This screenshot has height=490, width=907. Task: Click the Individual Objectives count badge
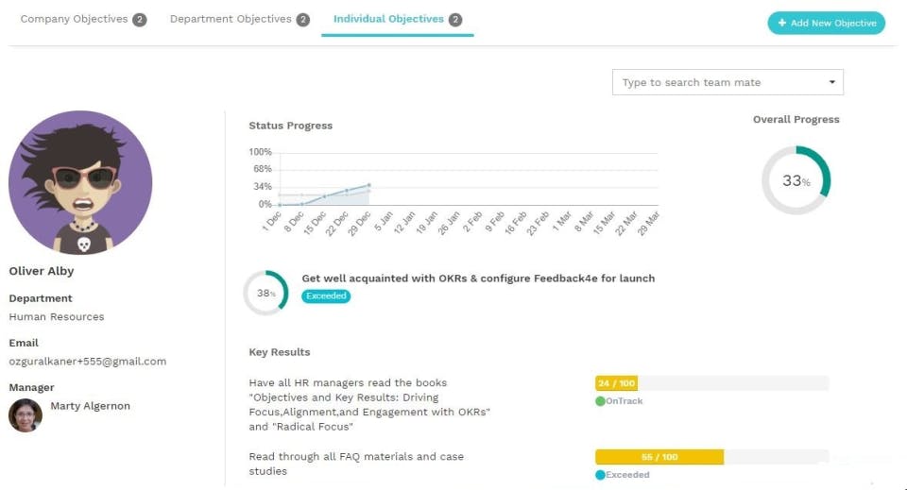coord(455,19)
